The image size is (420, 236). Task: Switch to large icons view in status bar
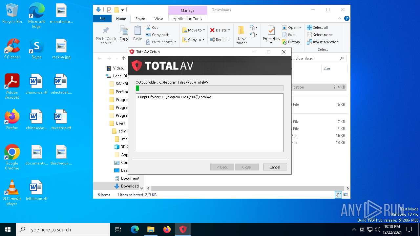click(x=345, y=195)
